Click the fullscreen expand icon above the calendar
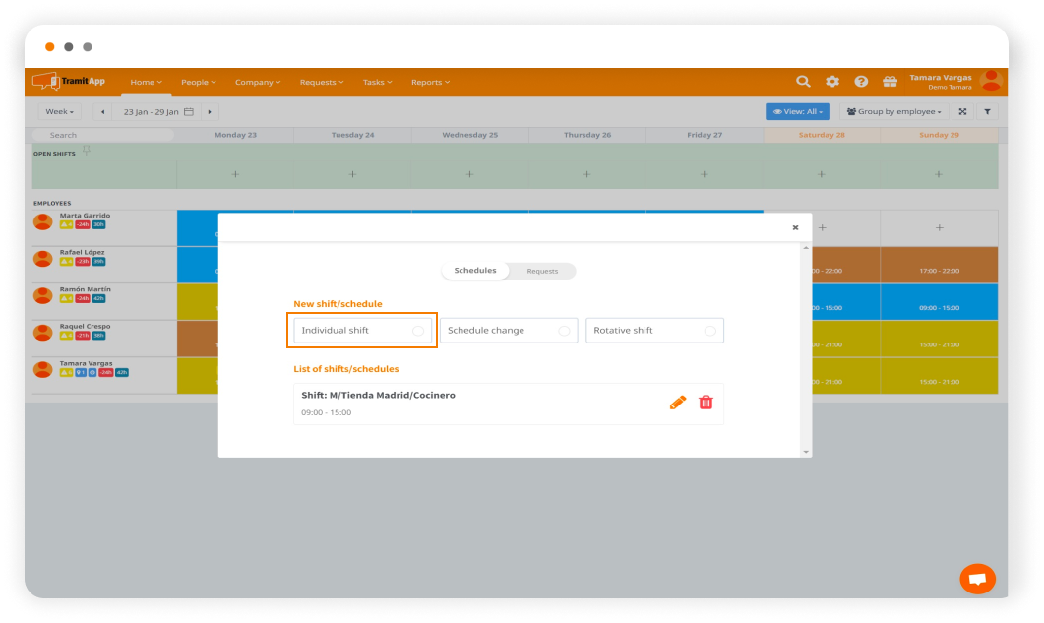This screenshot has width=1044, height=623. click(x=962, y=111)
